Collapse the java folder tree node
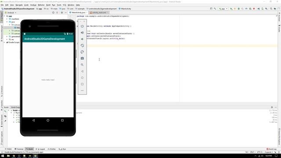Image resolution: width=281 pixels, height=158 pixels. pos(7,22)
